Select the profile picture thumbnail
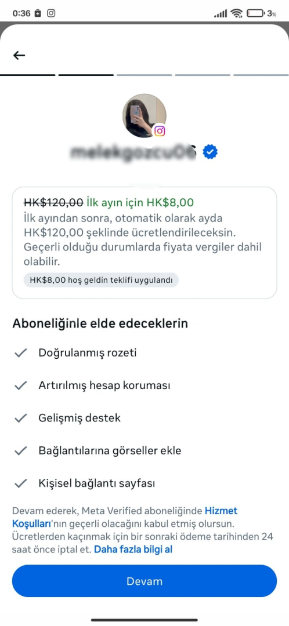The height and width of the screenshot is (626, 289). click(144, 116)
